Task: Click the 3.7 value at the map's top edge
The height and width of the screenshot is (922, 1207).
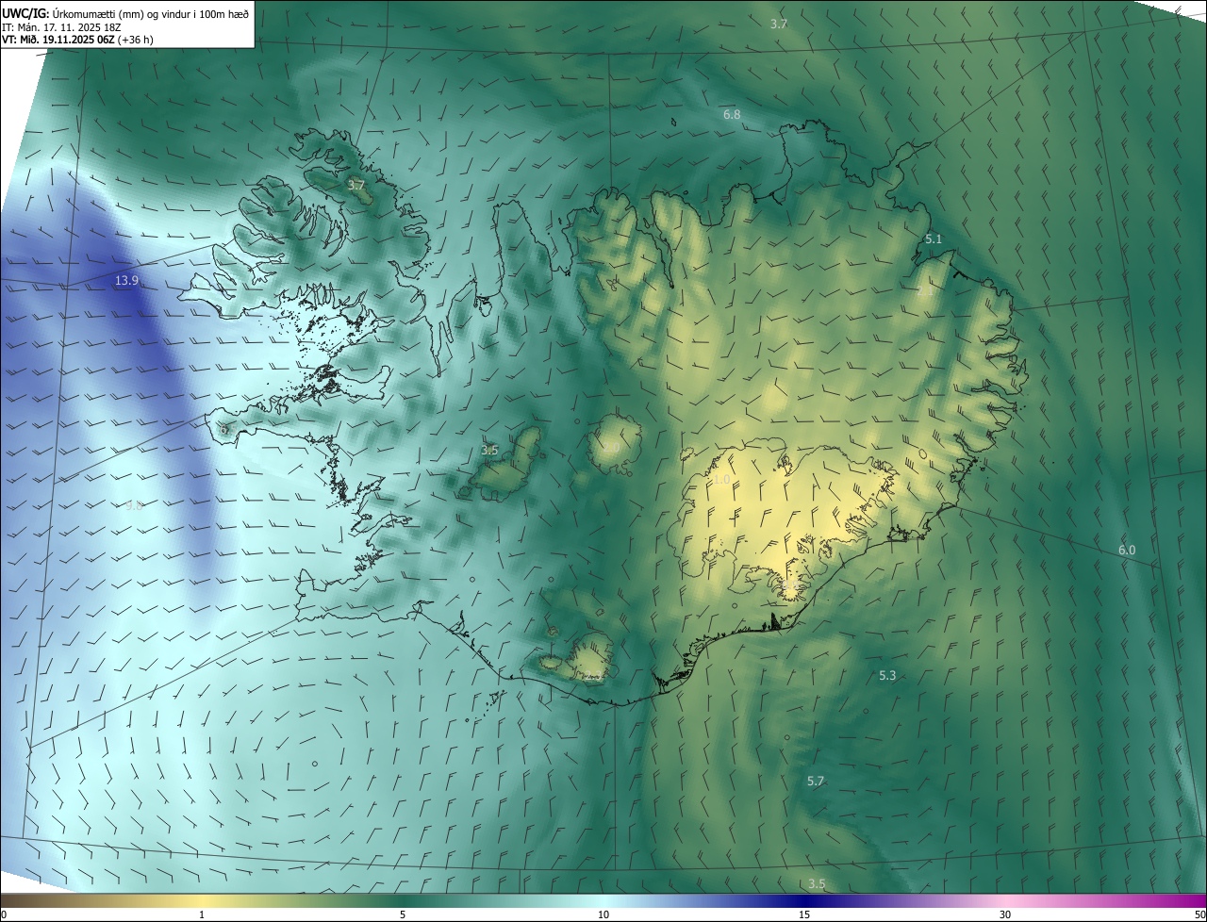Action: (x=779, y=25)
